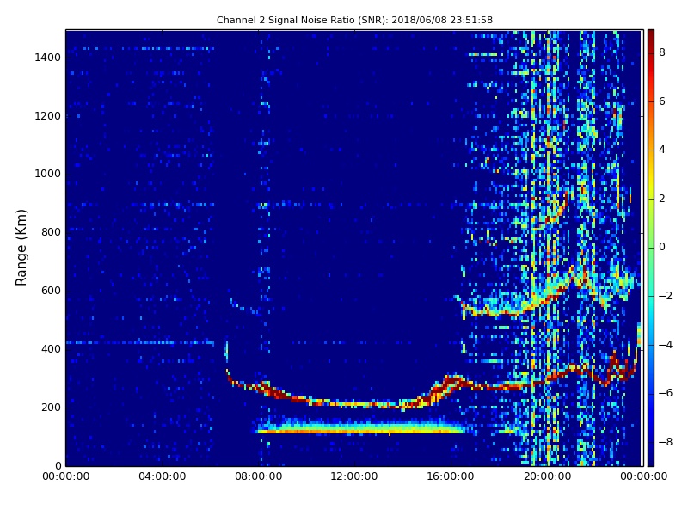The image size is (688, 516).
Task: Click the colorbar value −8 label
Action: [665, 442]
